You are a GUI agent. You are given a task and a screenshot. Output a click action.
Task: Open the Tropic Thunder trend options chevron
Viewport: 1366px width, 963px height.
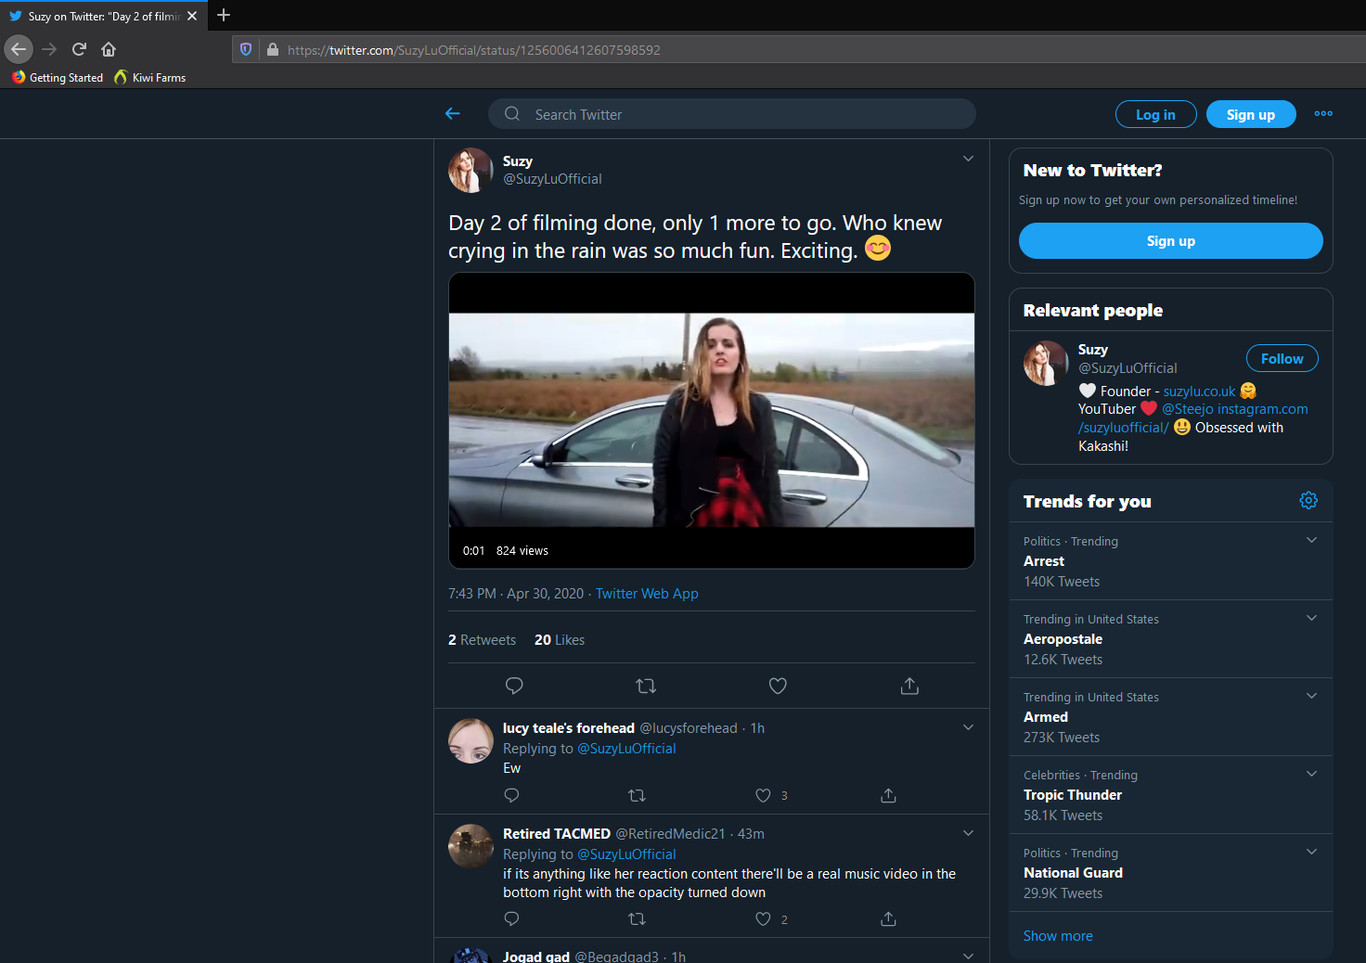1311,774
